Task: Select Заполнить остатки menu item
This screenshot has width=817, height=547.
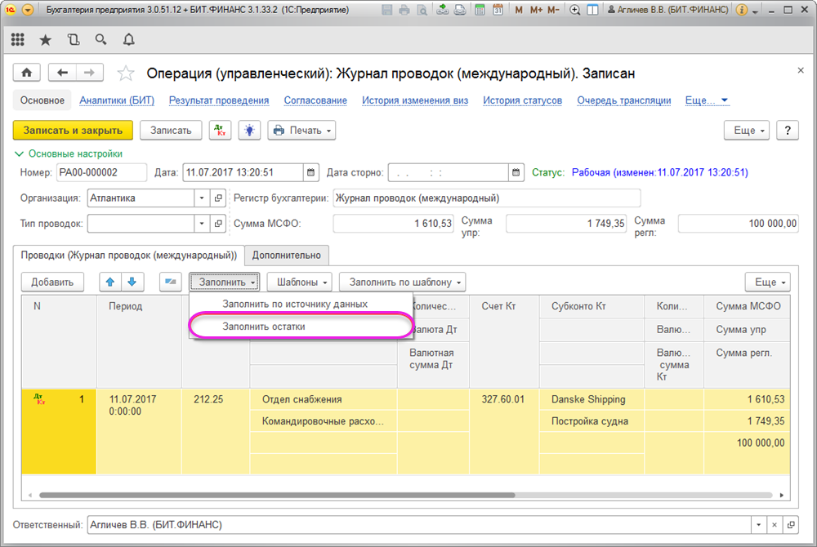Action: coord(264,326)
